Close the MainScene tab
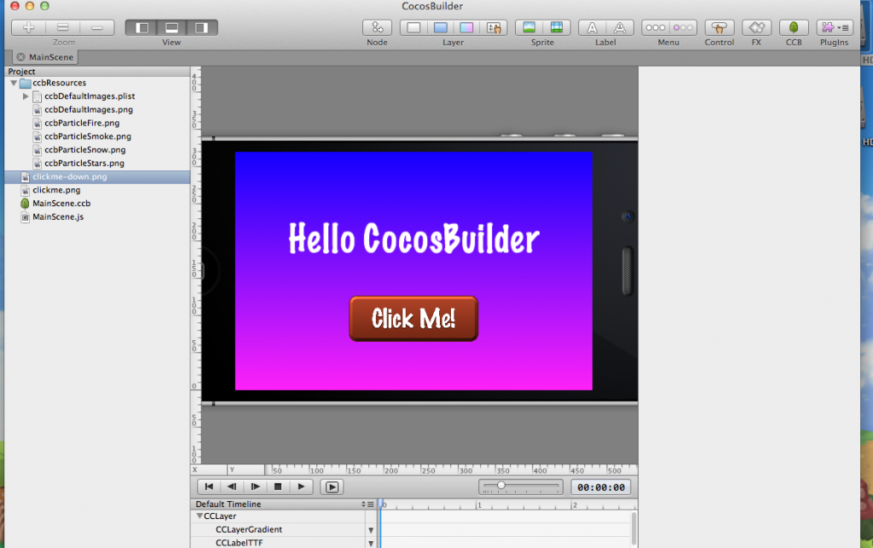This screenshot has height=548, width=873. click(x=20, y=57)
